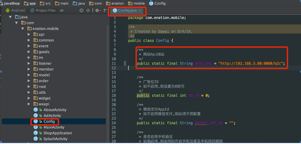
Task: Switch to the Project Files tab
Action: point(43,11)
